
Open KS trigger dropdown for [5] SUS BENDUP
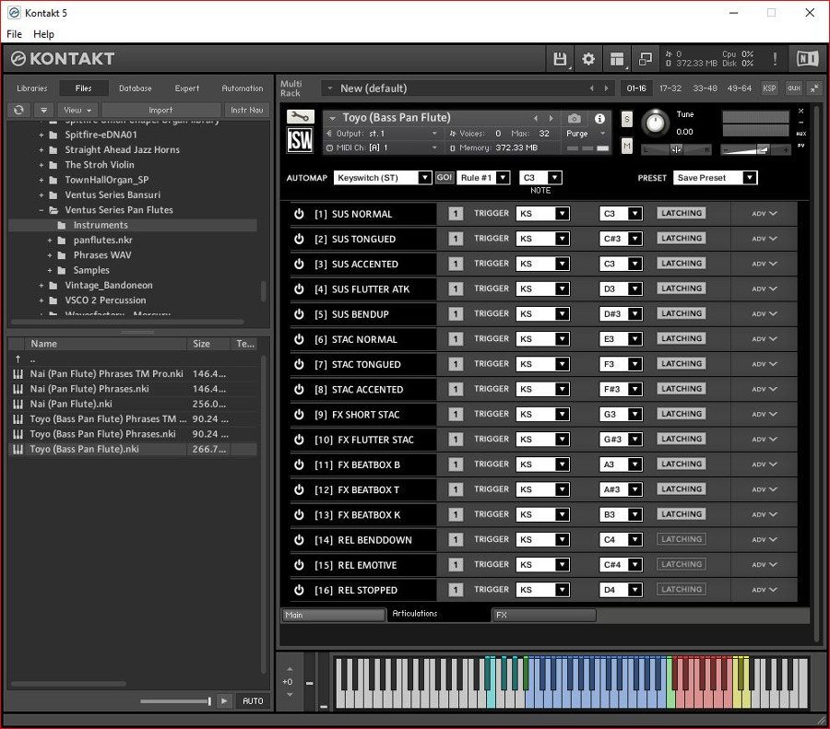point(542,313)
